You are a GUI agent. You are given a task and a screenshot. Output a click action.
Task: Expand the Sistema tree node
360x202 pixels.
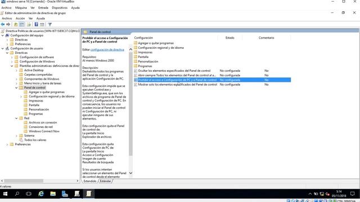[16, 136]
